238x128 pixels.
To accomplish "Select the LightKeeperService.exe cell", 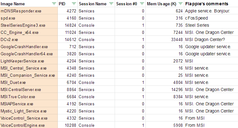I will click(29, 61).
